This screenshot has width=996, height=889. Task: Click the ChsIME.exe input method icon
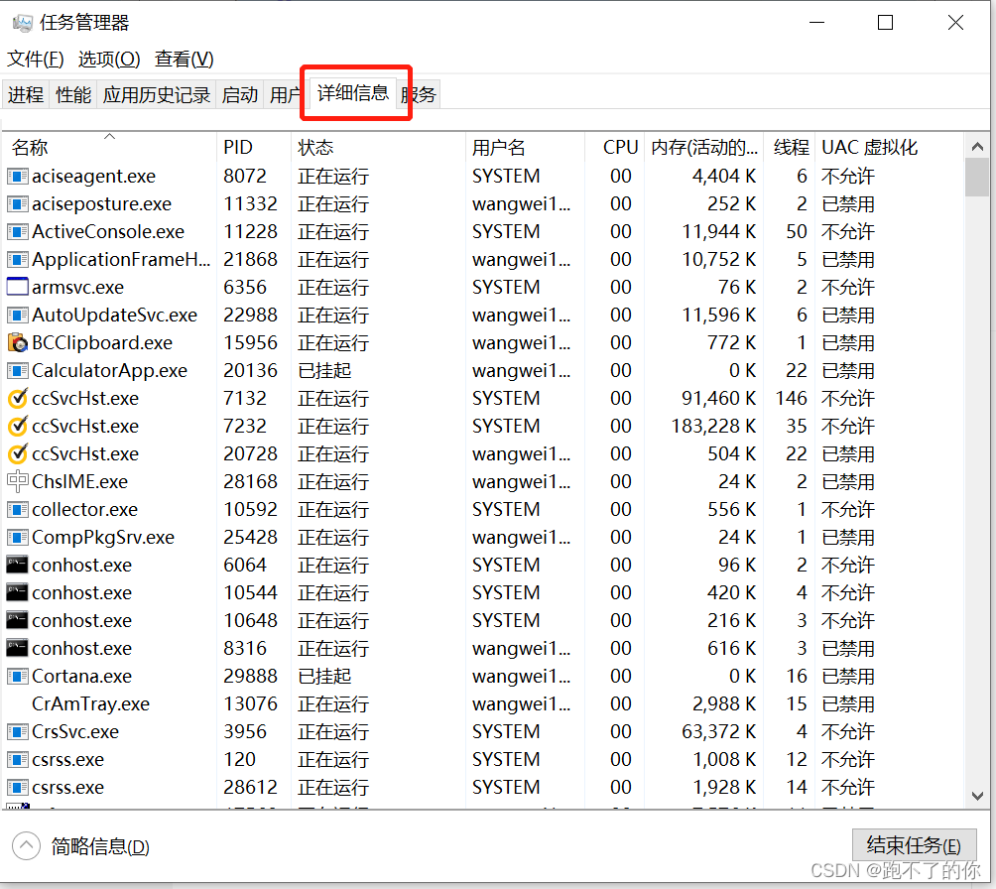pos(18,481)
